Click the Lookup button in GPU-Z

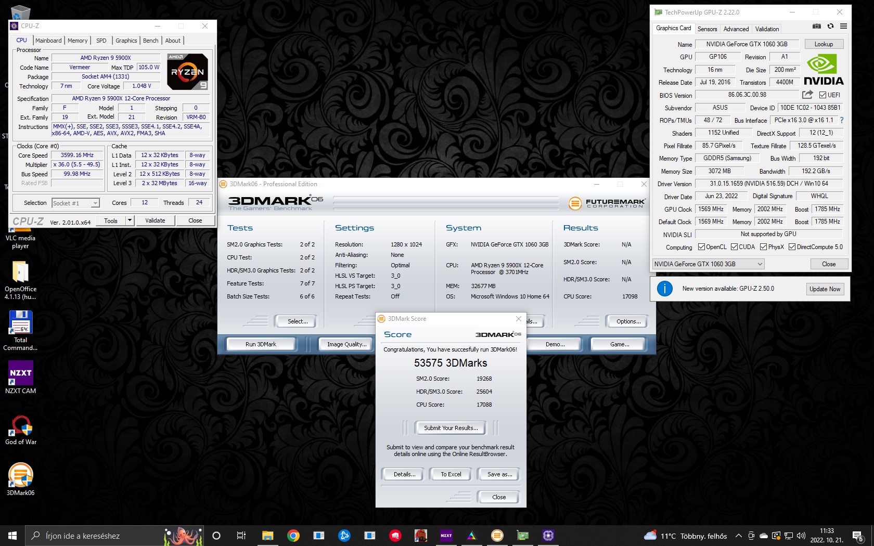point(824,44)
